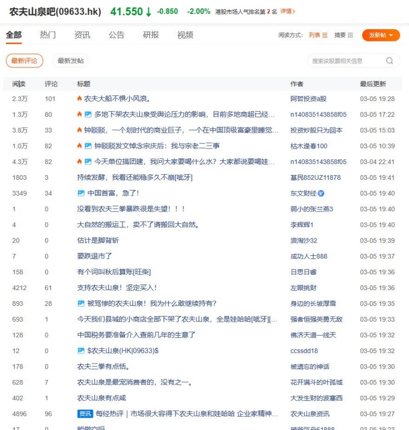Click the image icon beside 被骂惨的农夫山泉

(81, 304)
